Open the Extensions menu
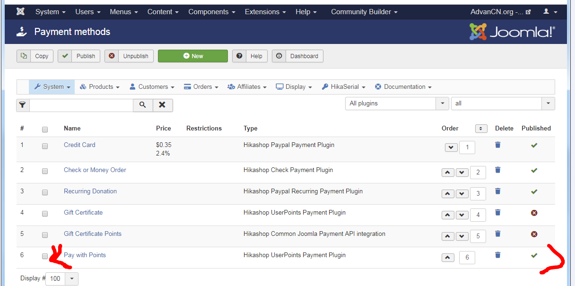The width and height of the screenshot is (575, 286). point(265,12)
